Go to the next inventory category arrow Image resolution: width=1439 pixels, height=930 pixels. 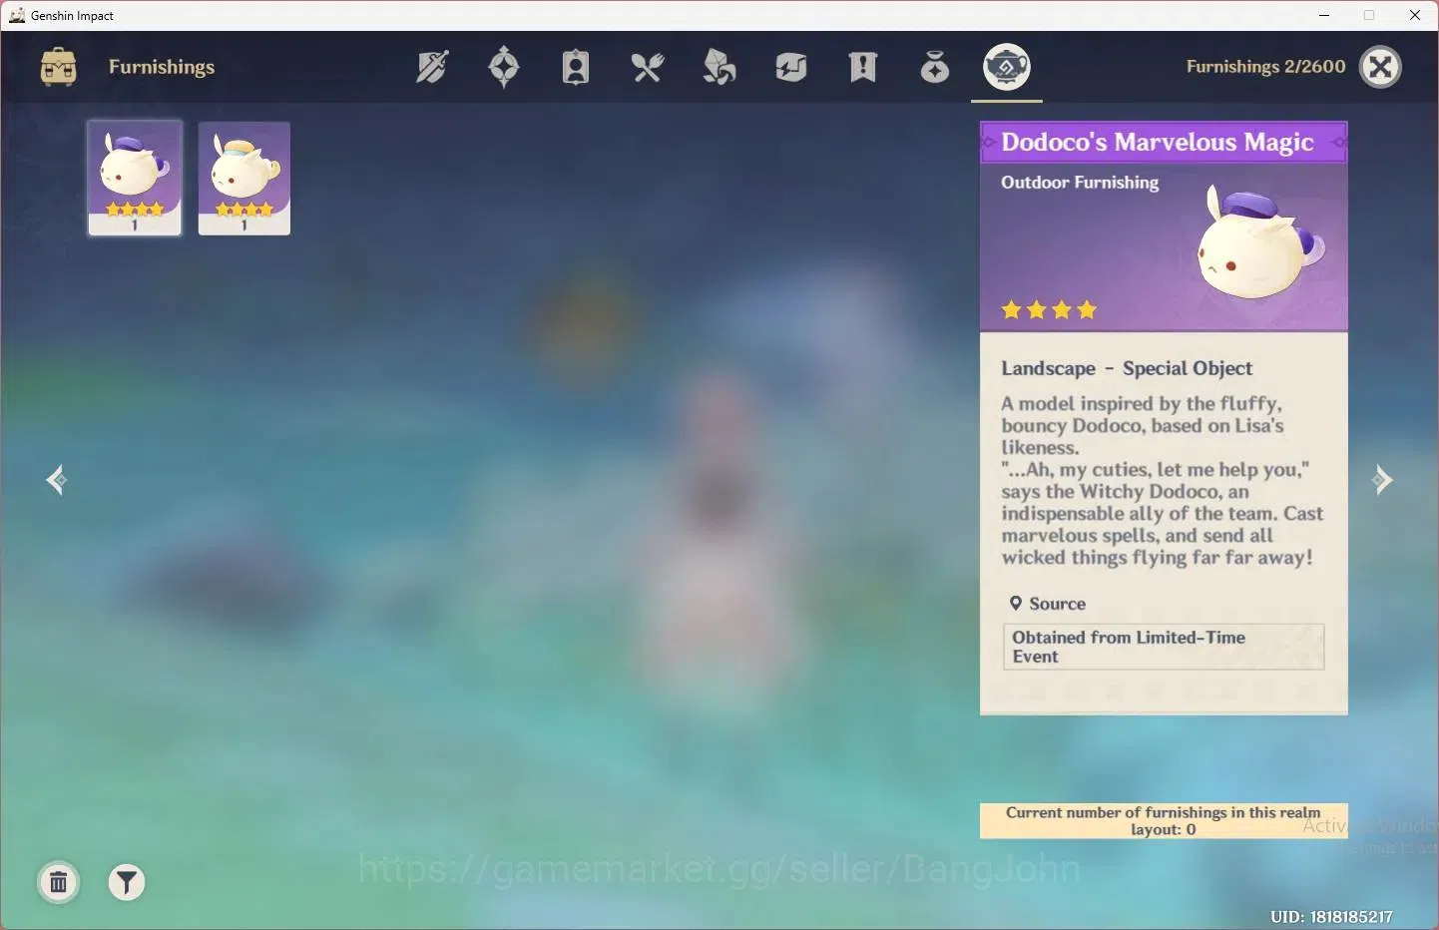(1382, 480)
